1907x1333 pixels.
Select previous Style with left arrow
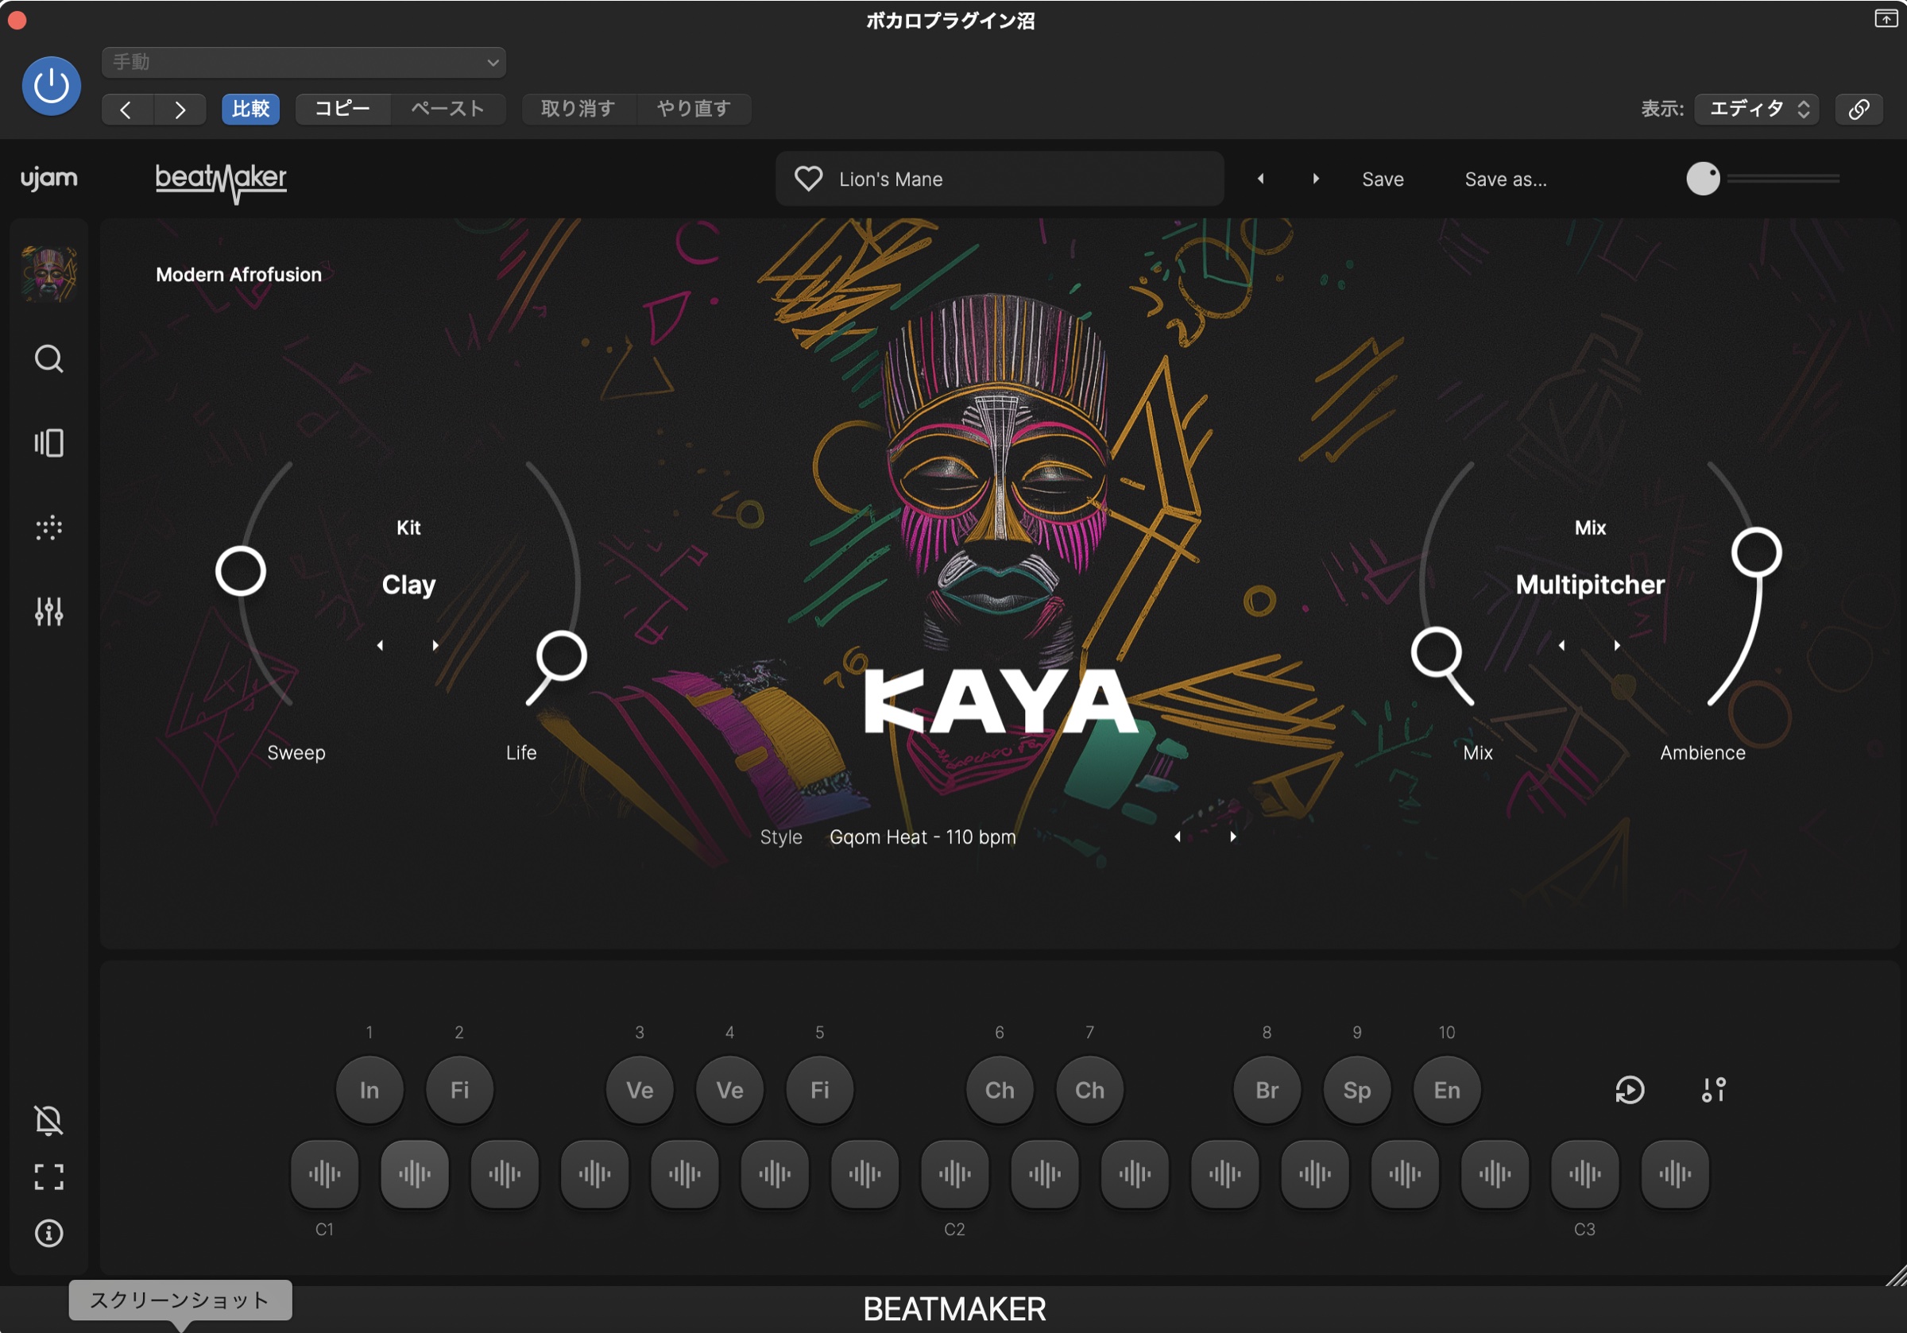[1178, 837]
